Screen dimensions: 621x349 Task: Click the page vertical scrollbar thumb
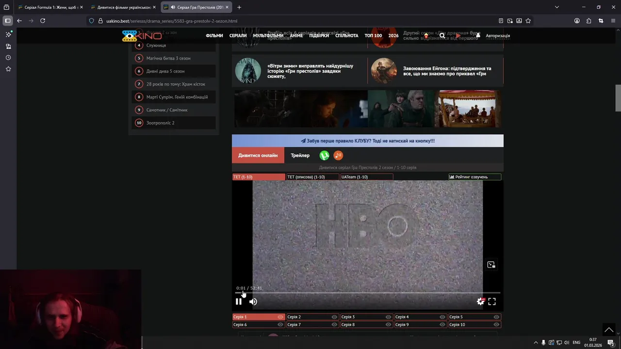point(618,98)
